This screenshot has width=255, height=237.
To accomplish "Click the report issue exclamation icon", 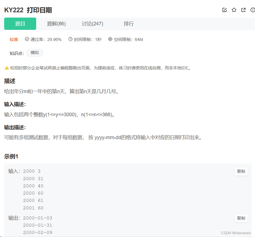I will tap(252, 10).
